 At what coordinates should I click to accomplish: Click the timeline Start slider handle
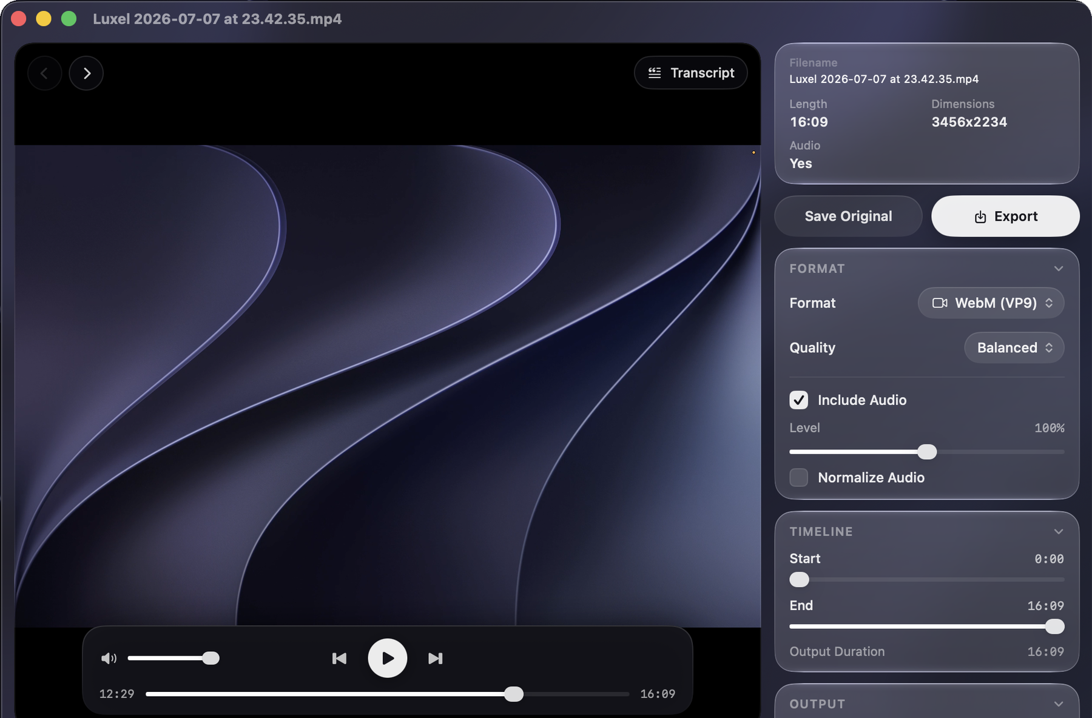click(x=800, y=580)
